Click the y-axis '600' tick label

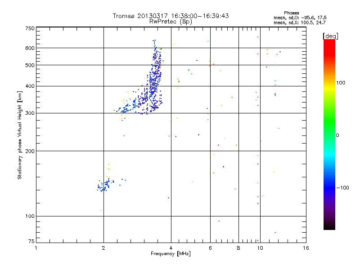[x=30, y=48]
